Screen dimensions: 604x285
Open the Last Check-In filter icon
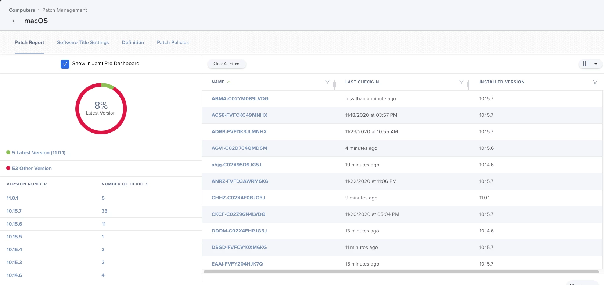tap(461, 82)
